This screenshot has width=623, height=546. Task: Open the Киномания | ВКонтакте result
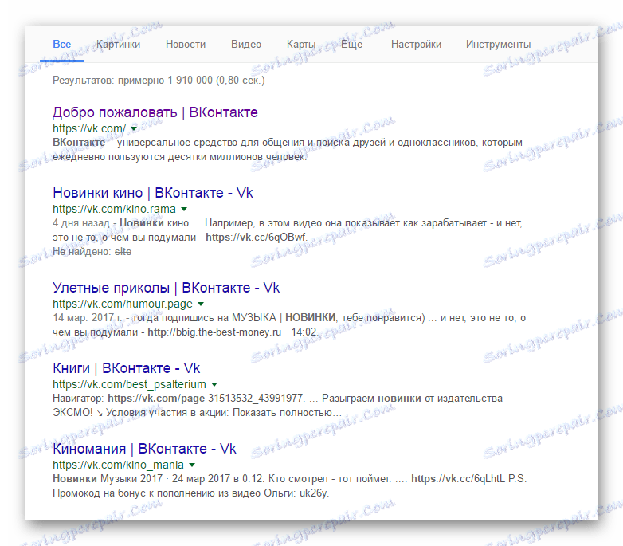click(145, 449)
